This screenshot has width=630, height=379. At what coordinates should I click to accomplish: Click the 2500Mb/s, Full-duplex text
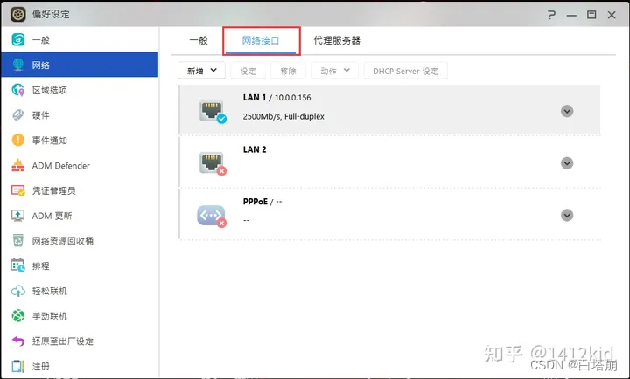point(283,116)
